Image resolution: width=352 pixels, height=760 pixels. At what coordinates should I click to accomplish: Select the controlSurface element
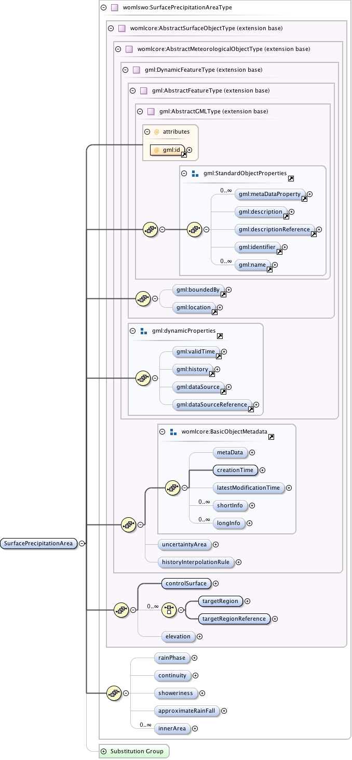[186, 583]
